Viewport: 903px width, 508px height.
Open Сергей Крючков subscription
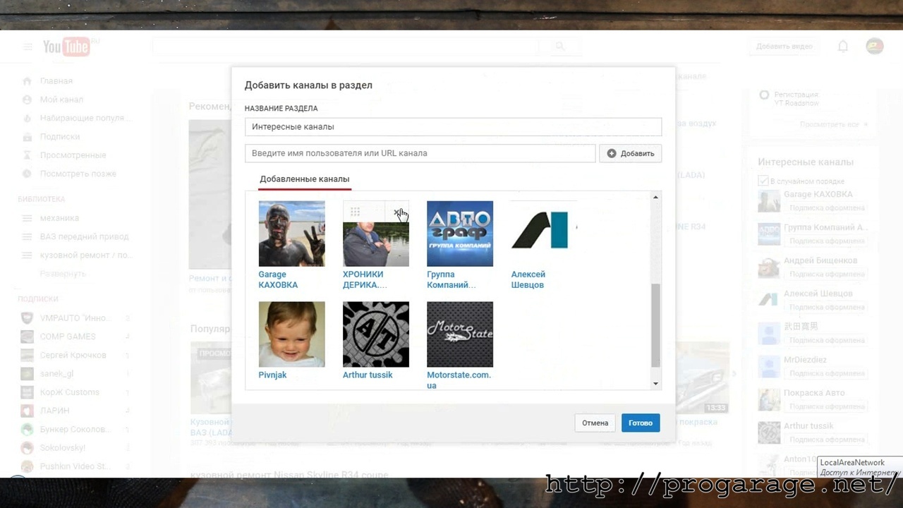[73, 355]
